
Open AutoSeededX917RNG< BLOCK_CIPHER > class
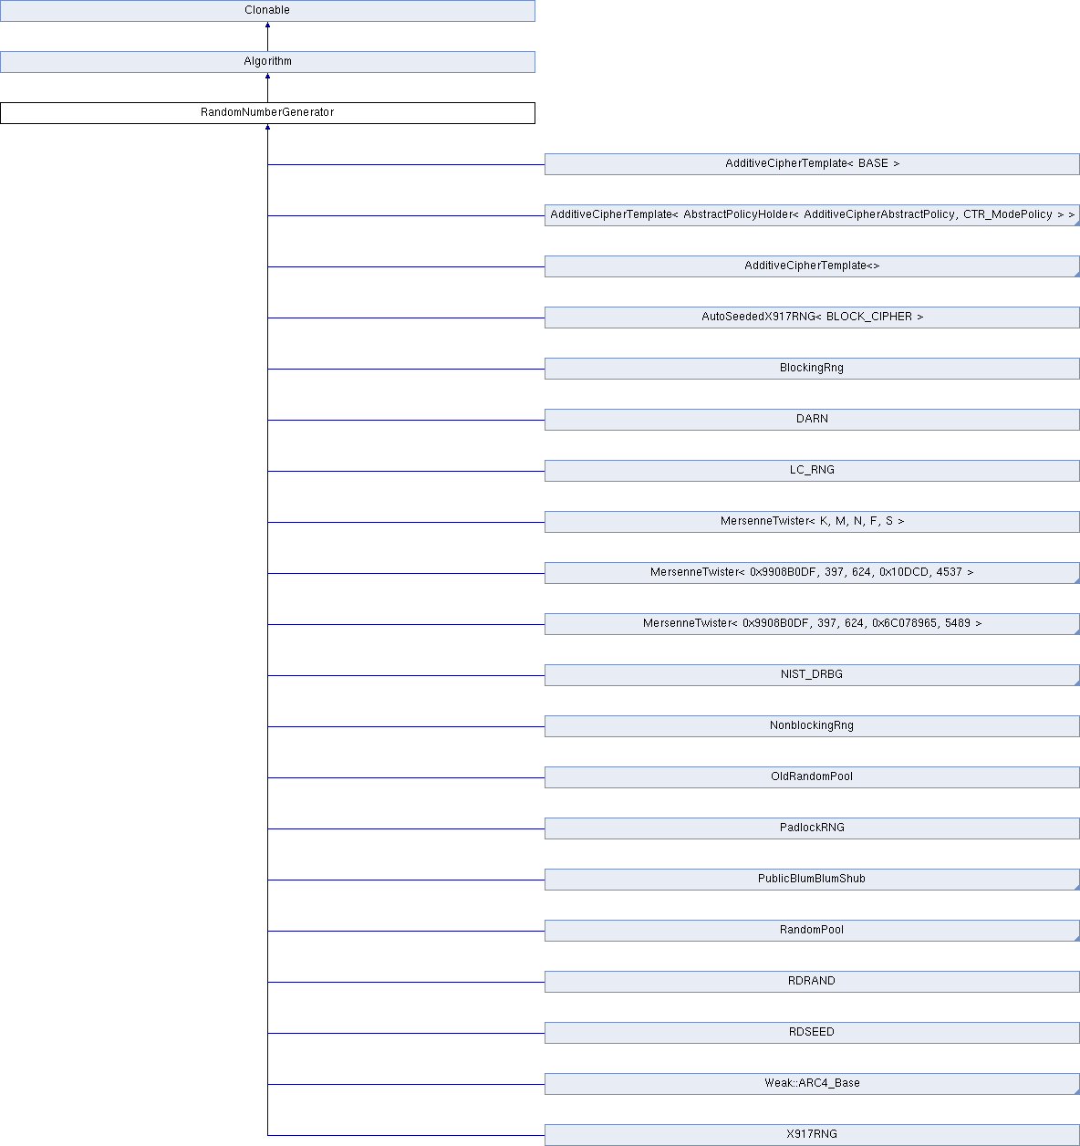pyautogui.click(x=812, y=317)
